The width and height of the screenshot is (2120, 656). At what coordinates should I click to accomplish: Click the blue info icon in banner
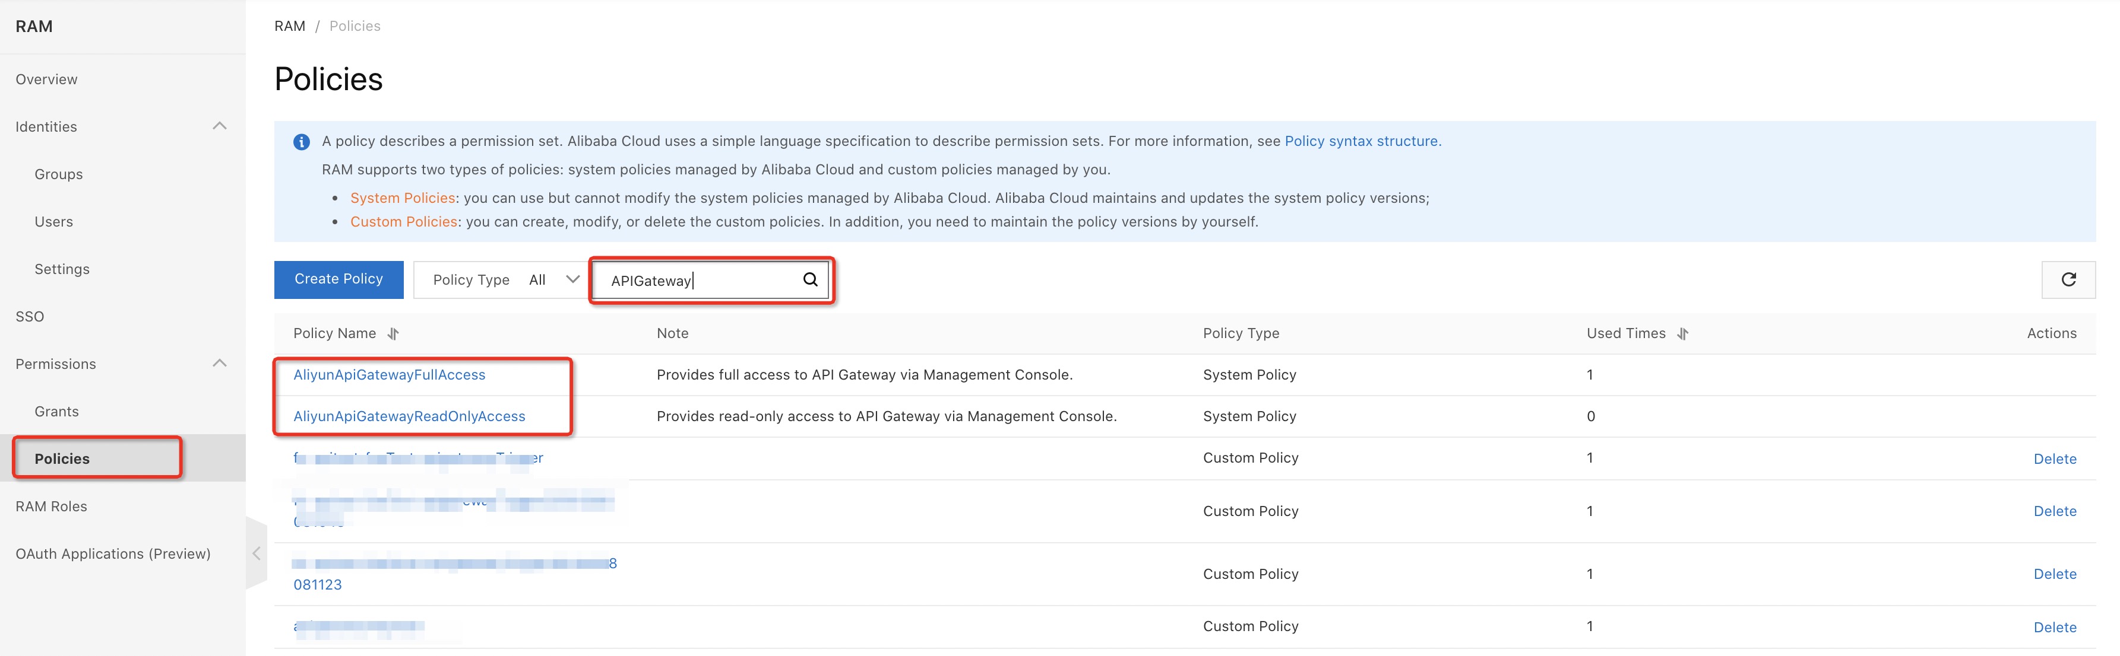[x=302, y=141]
